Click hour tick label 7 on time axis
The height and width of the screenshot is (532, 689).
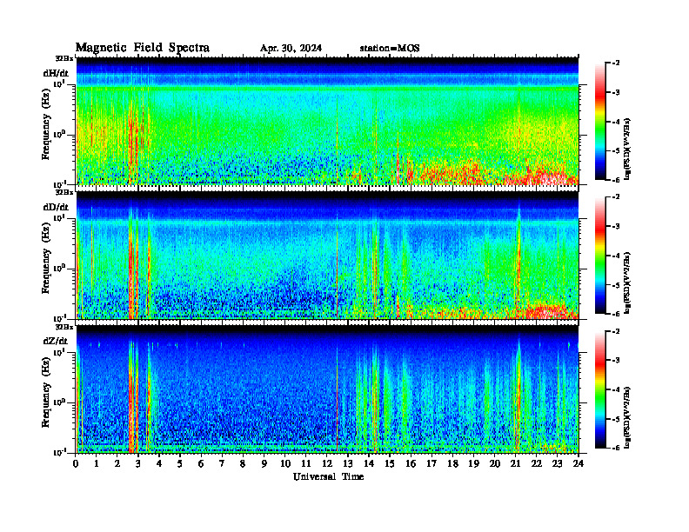pyautogui.click(x=223, y=463)
